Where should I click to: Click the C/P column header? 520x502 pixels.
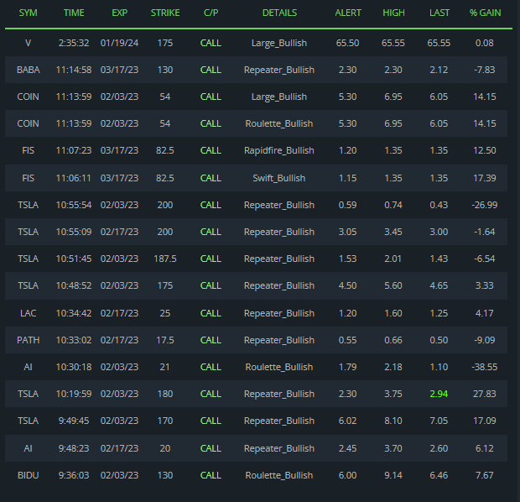211,13
